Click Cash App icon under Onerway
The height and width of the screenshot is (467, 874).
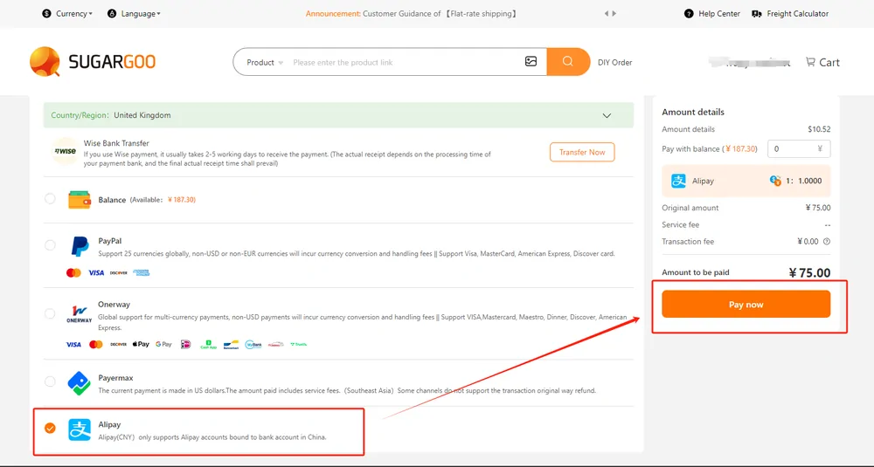[x=209, y=345]
